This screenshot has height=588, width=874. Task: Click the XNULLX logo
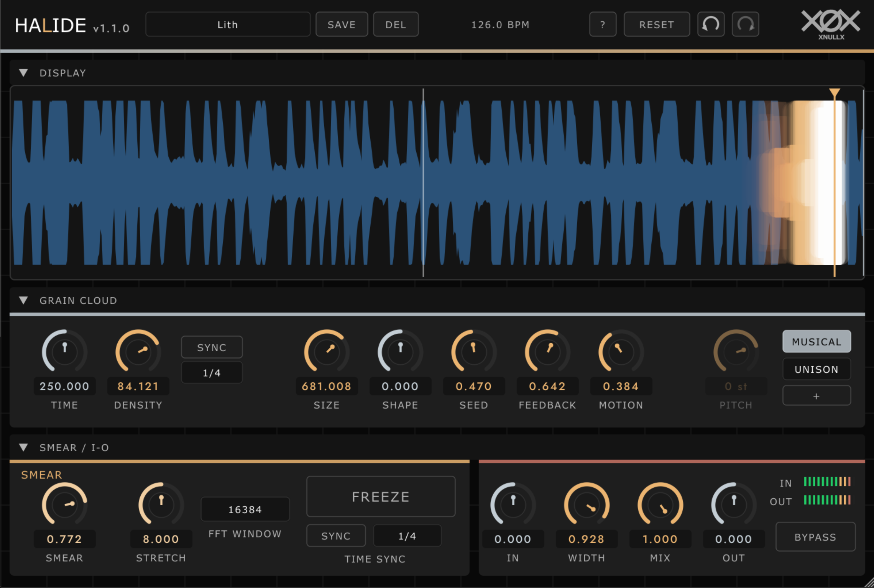(831, 25)
